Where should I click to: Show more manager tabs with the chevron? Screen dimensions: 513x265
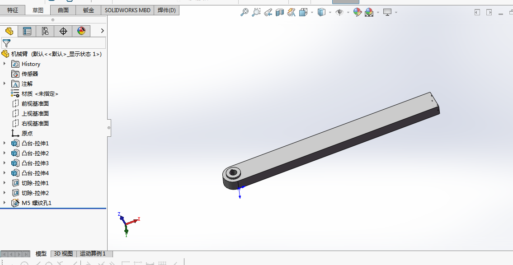(x=103, y=31)
